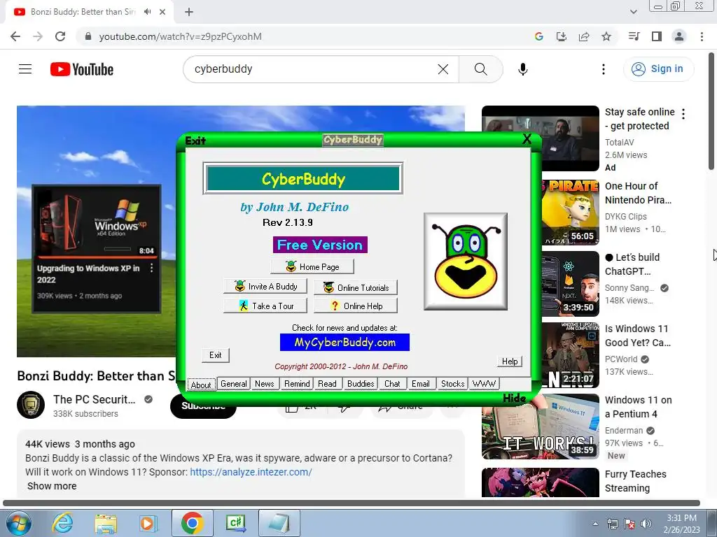
Task: Click Exit on the CyberBuddy green title border
Action: (x=196, y=141)
